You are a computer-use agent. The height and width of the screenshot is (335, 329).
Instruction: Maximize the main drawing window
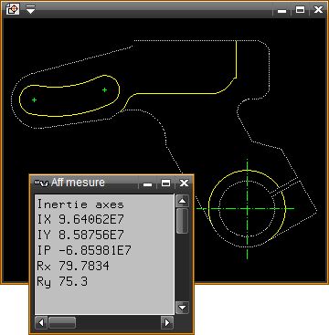pyautogui.click(x=300, y=9)
